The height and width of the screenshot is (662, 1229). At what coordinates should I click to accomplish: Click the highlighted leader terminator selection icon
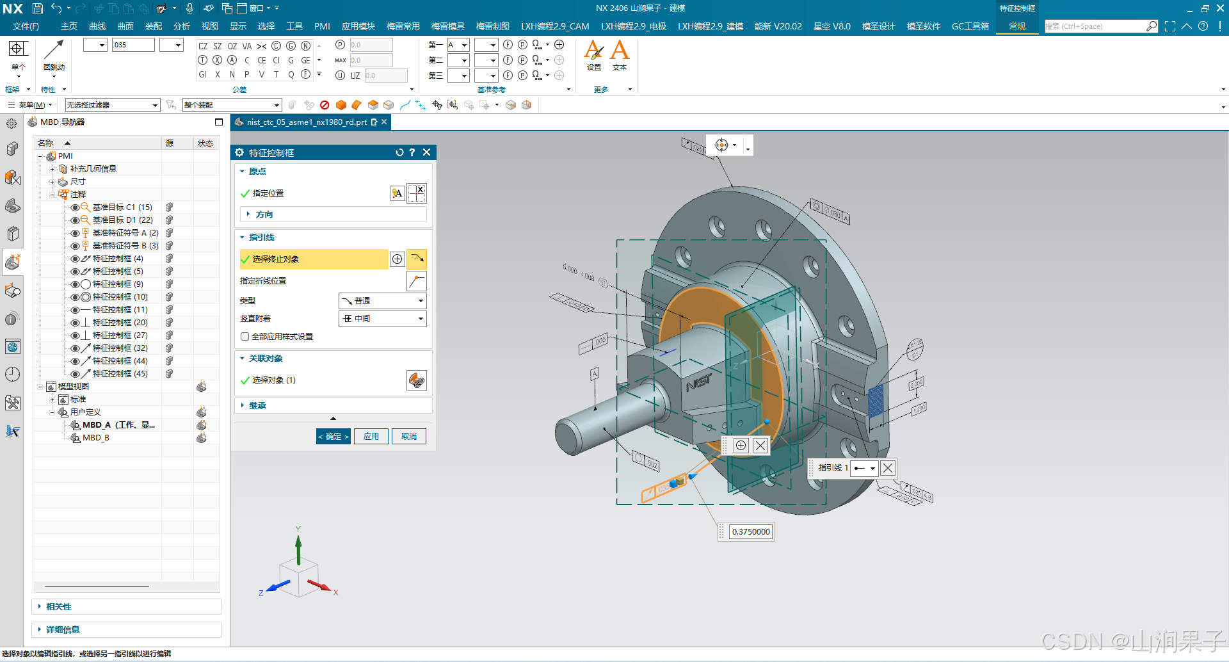[x=417, y=259]
